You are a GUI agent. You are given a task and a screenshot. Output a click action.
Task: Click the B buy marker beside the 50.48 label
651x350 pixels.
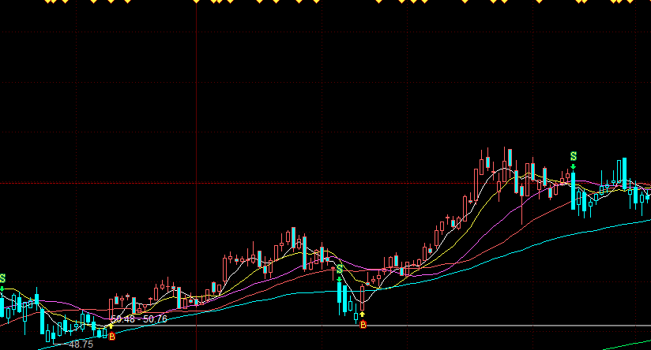[111, 337]
